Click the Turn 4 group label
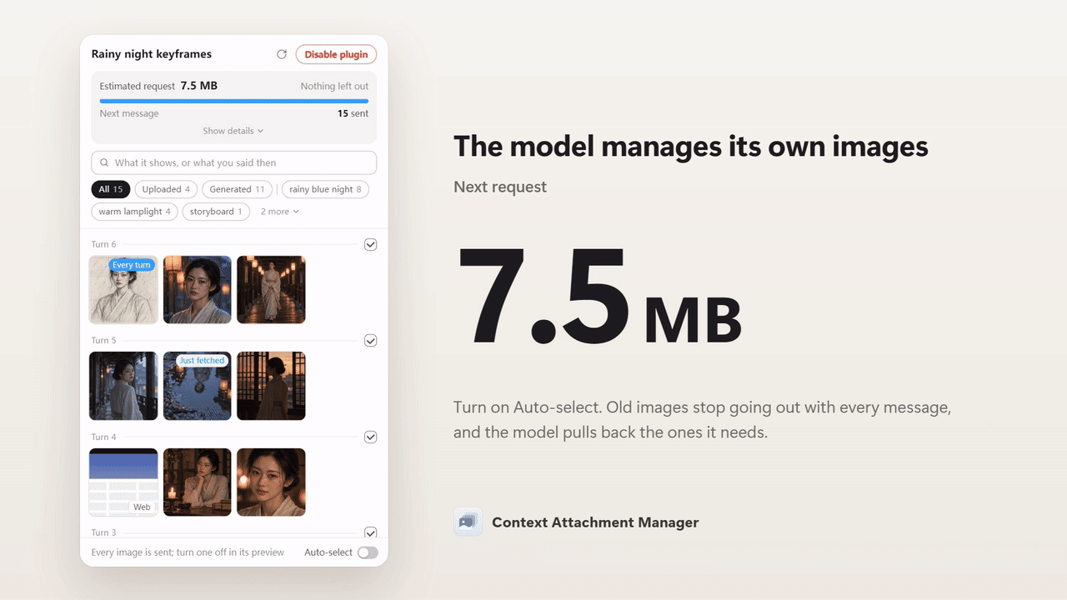Viewport: 1067px width, 600px height. coord(104,437)
